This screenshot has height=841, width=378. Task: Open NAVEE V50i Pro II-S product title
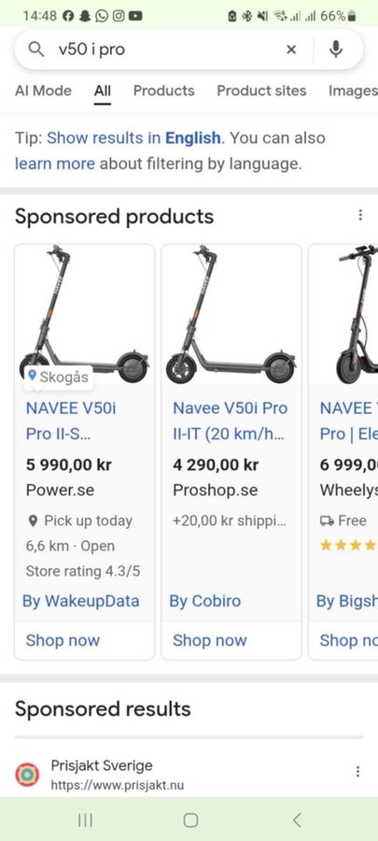click(x=71, y=421)
